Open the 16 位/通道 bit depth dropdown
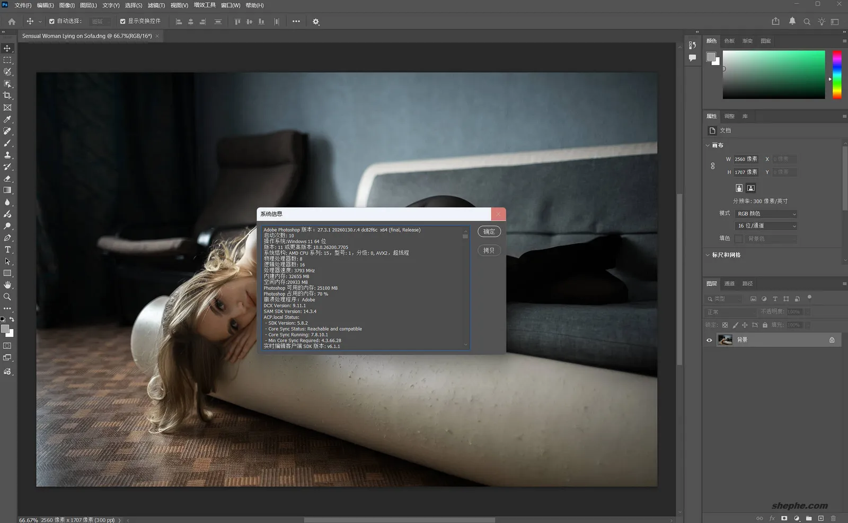The width and height of the screenshot is (848, 523). tap(765, 225)
